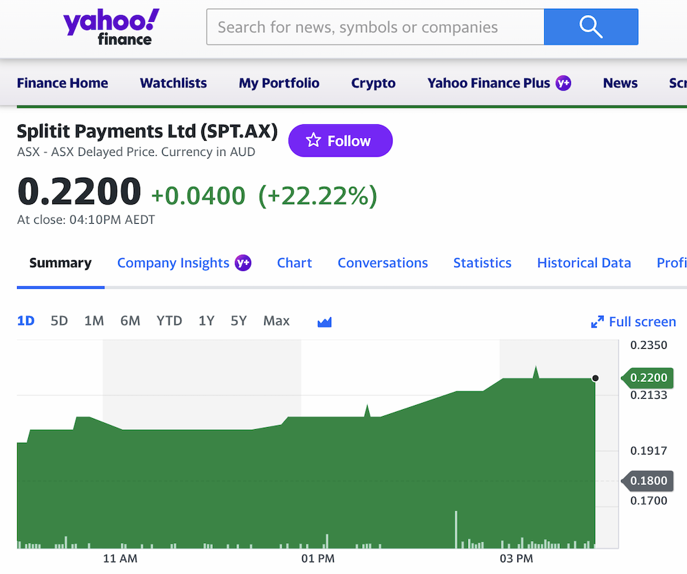Open the Crypto section
Screen dimensions: 687x574
(x=373, y=83)
